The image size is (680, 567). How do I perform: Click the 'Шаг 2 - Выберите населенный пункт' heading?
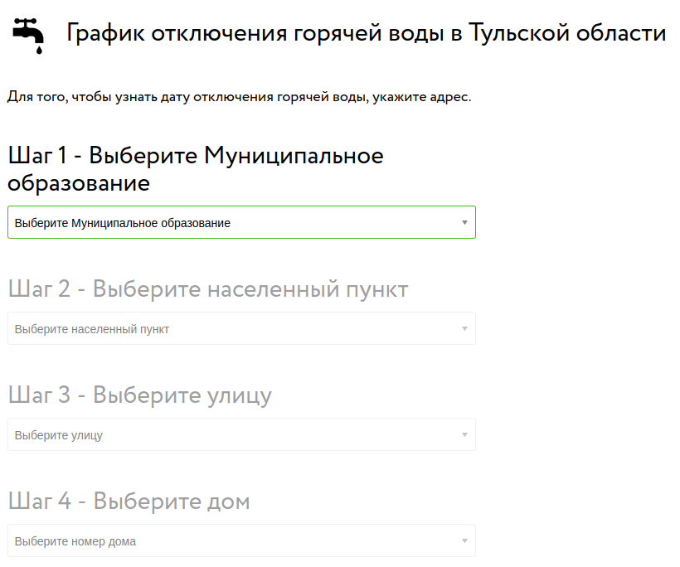pyautogui.click(x=207, y=289)
